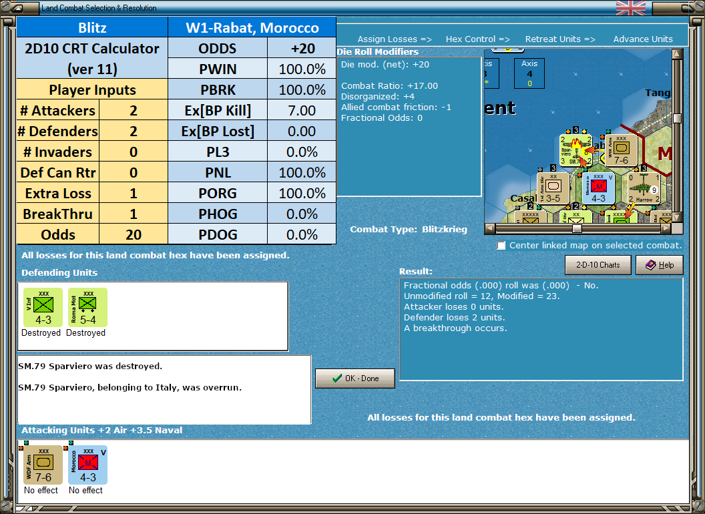
Task: Click 'Attacking Units +2 Air +3.5 Naval' heading
Action: [102, 431]
